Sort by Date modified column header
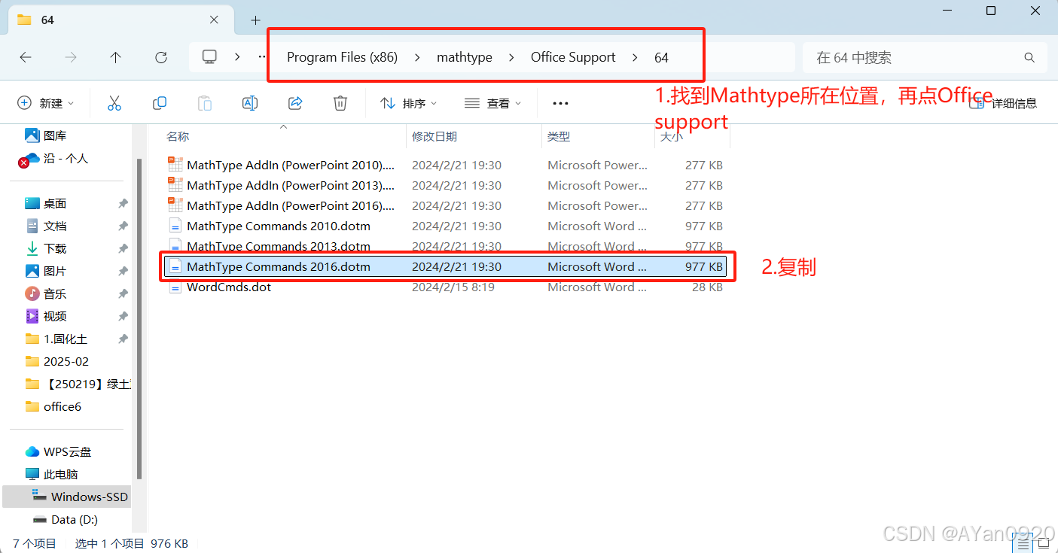Screen dimensions: 1058x553 coord(474,136)
